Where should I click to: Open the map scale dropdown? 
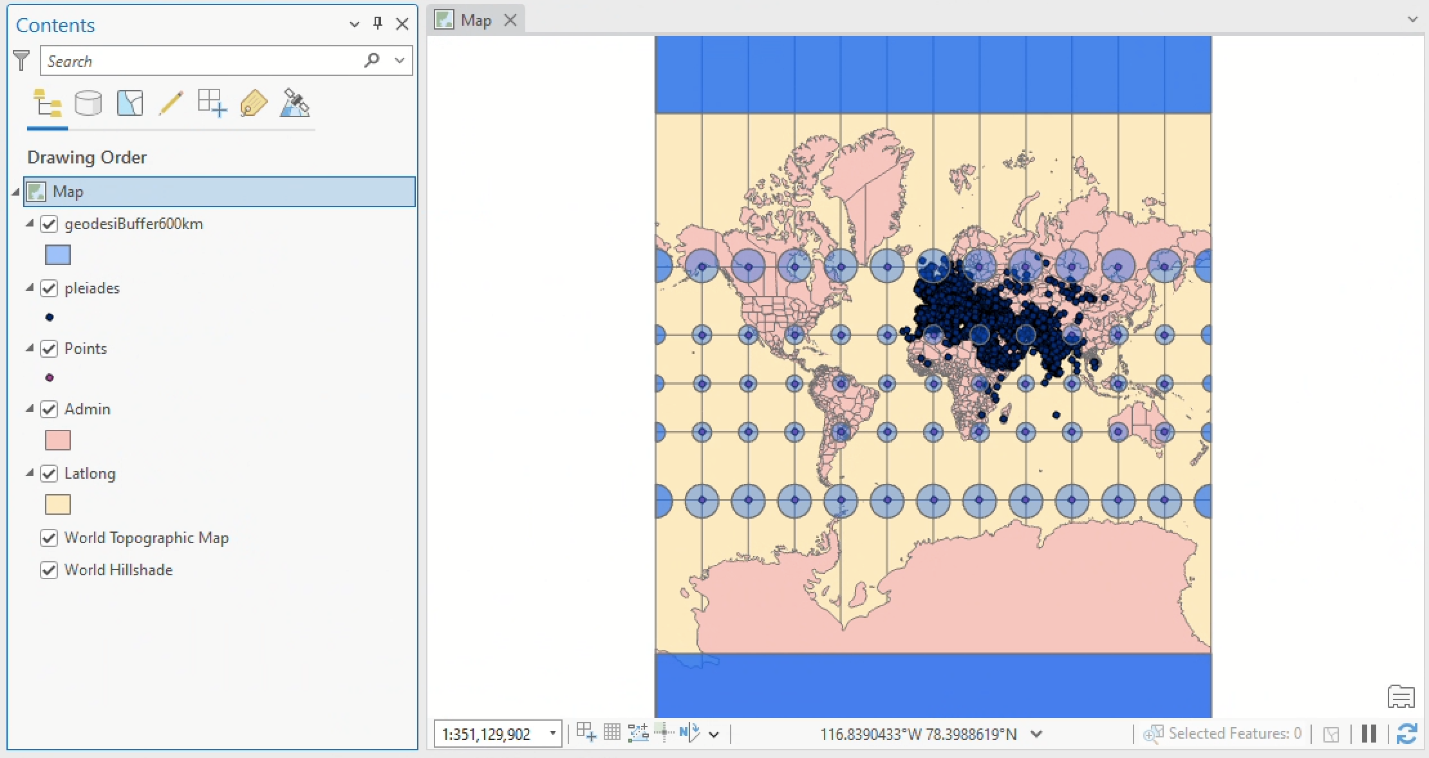pyautogui.click(x=552, y=734)
